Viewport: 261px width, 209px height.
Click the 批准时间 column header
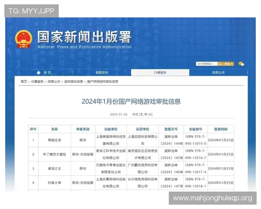click(221, 129)
